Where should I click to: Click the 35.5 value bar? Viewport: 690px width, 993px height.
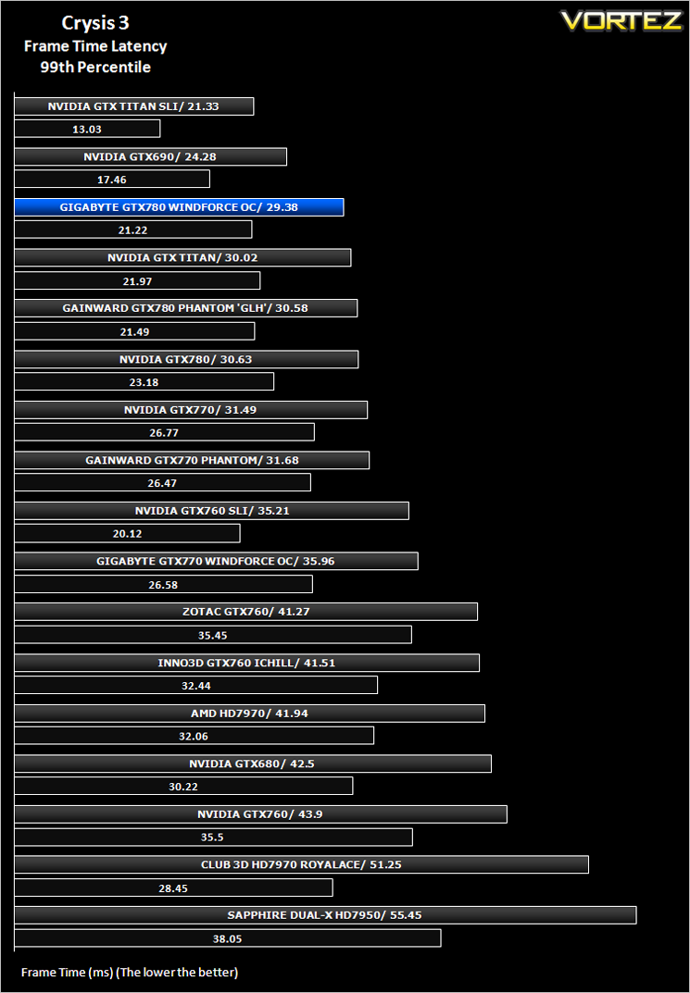click(213, 837)
